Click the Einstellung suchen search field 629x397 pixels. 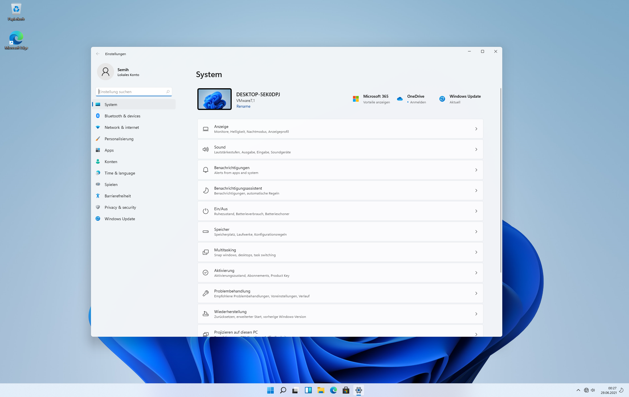132,92
